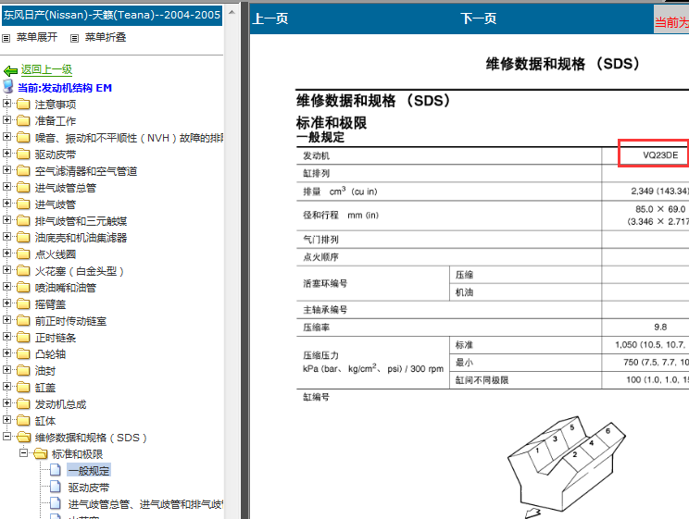Click the folder icon for 缸盖
This screenshot has height=519, width=689.
(23, 388)
